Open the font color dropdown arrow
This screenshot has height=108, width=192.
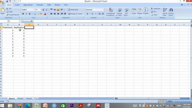click(x=47, y=14)
